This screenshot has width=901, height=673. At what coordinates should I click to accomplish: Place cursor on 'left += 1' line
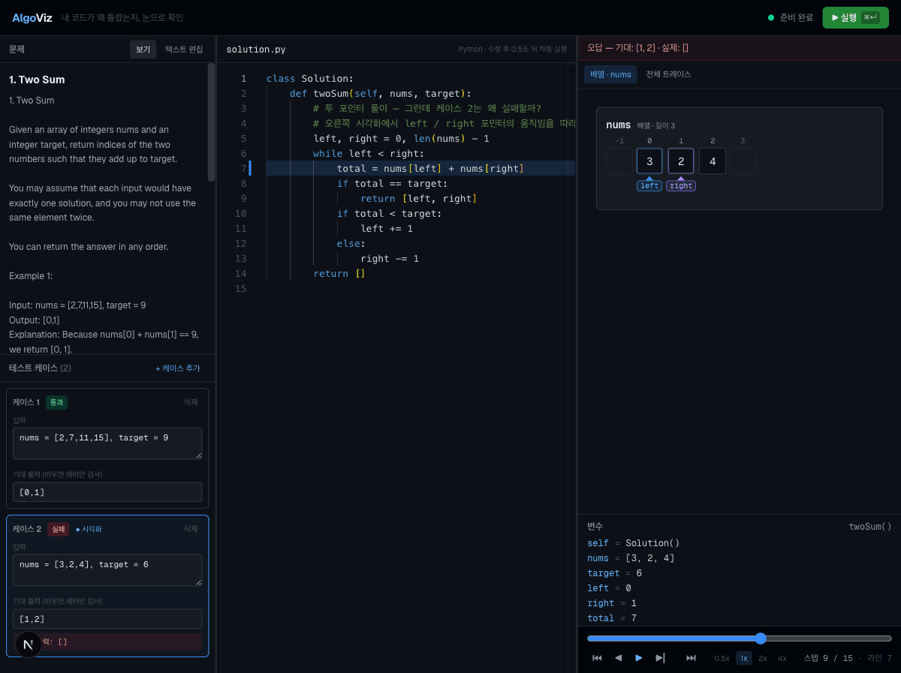pyautogui.click(x=387, y=228)
